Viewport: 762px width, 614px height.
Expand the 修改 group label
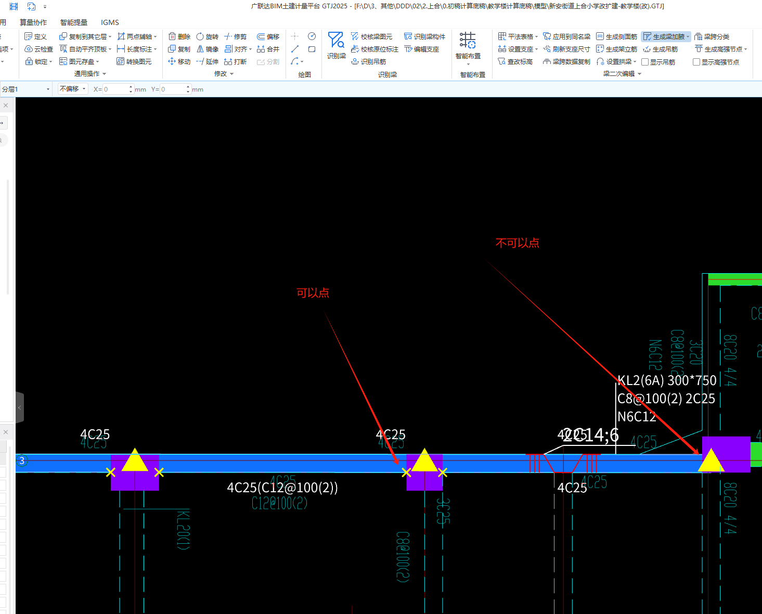point(224,74)
